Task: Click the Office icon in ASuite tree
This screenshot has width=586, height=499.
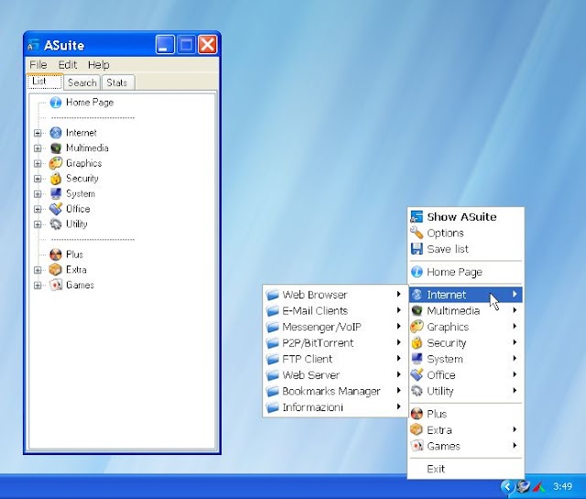Action: coord(56,209)
